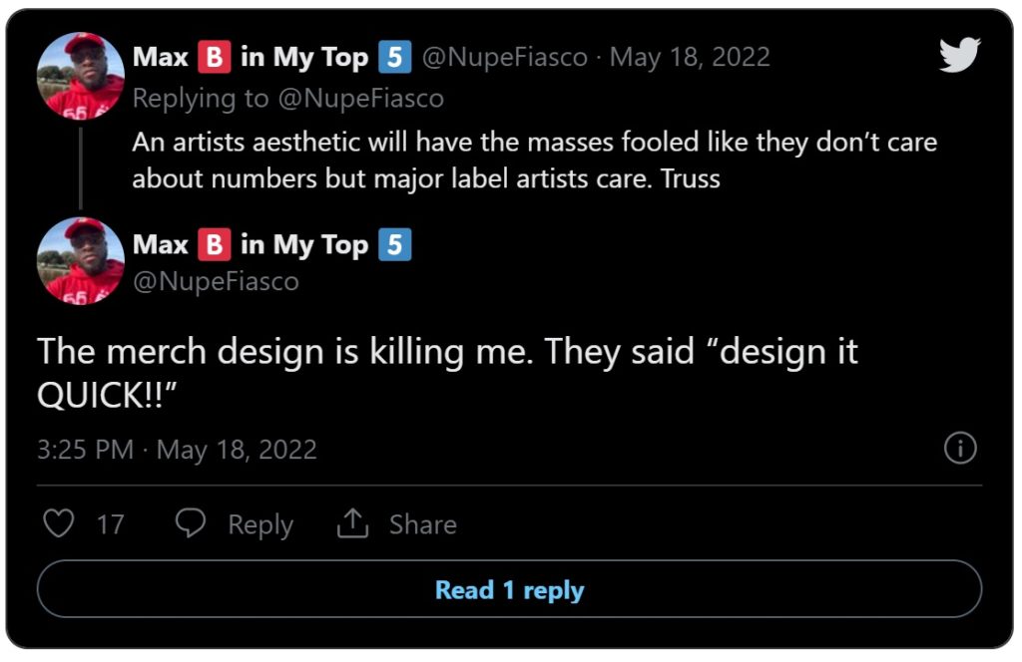Click the Share text label

click(422, 524)
